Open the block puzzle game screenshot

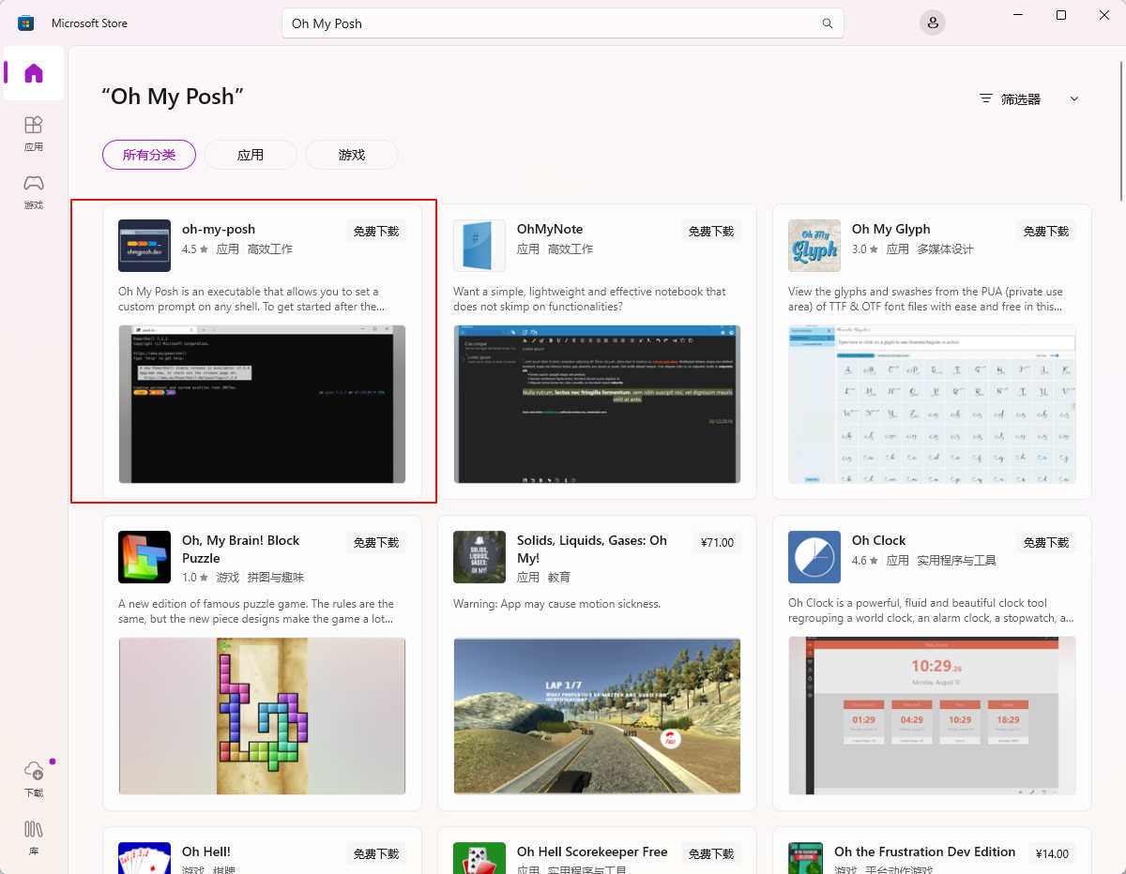pos(262,716)
